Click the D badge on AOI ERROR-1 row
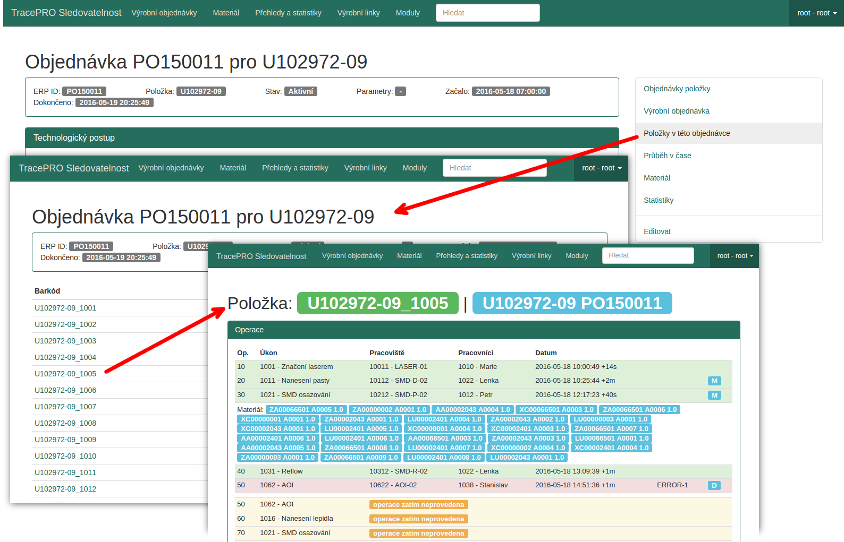The height and width of the screenshot is (542, 844). tap(714, 486)
